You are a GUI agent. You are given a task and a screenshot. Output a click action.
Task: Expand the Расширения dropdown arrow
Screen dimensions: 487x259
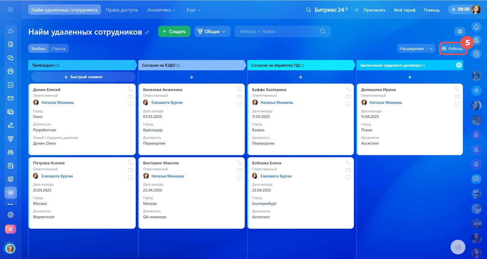431,49
